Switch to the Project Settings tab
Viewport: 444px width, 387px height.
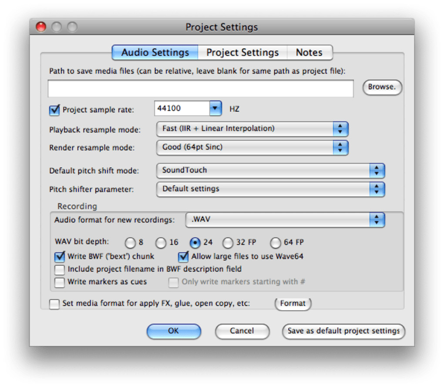(x=242, y=53)
